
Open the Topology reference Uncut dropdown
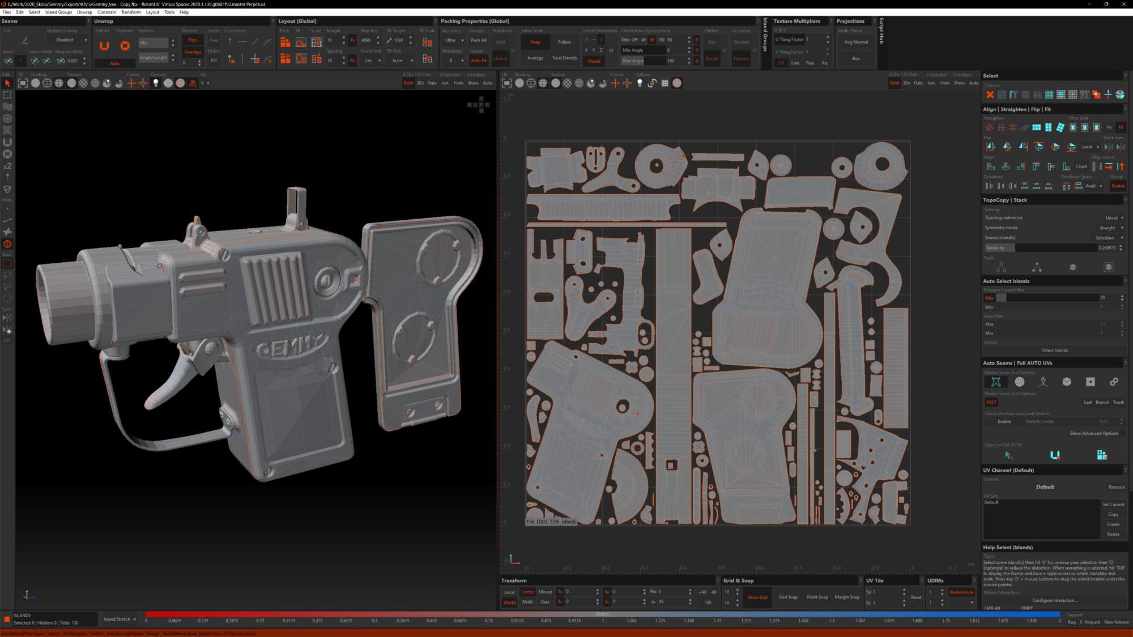[x=1114, y=218]
